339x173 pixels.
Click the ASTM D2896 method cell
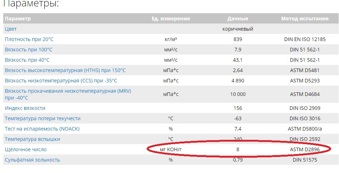[x=305, y=149]
